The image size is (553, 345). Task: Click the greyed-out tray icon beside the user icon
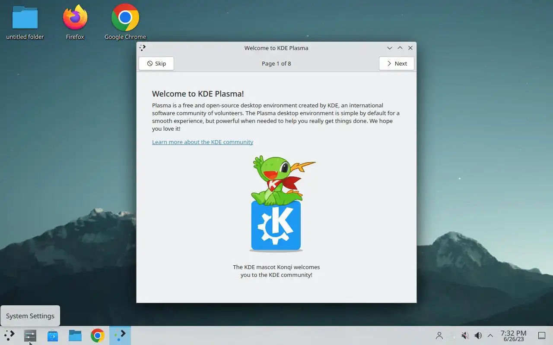pyautogui.click(x=452, y=336)
